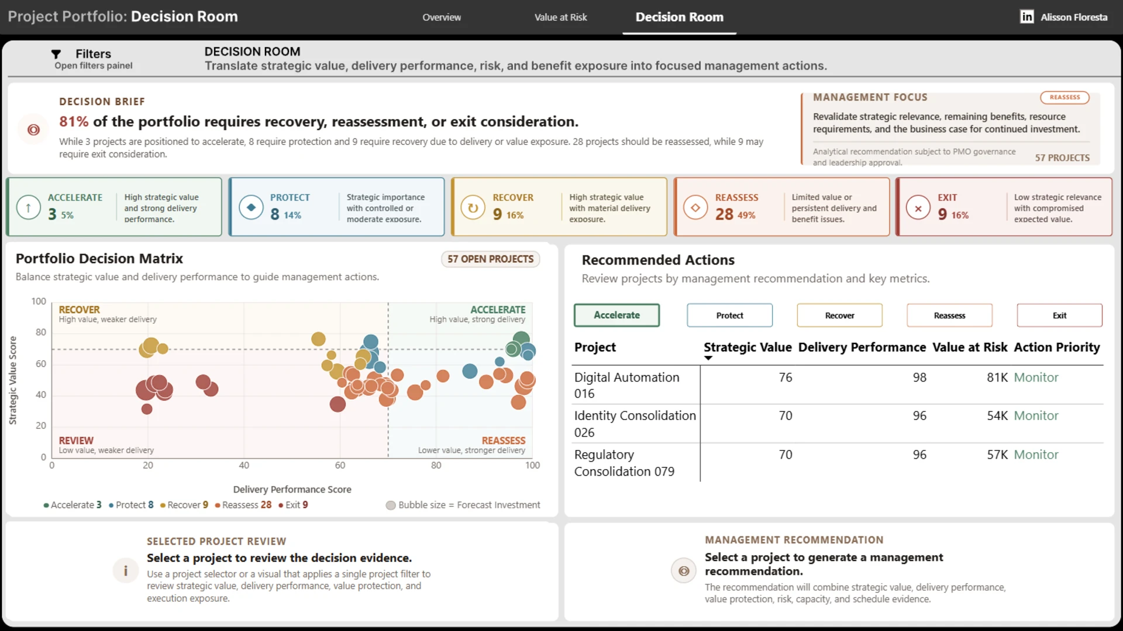Click the info icon in Selected Project Review
The height and width of the screenshot is (631, 1123).
pyautogui.click(x=125, y=570)
